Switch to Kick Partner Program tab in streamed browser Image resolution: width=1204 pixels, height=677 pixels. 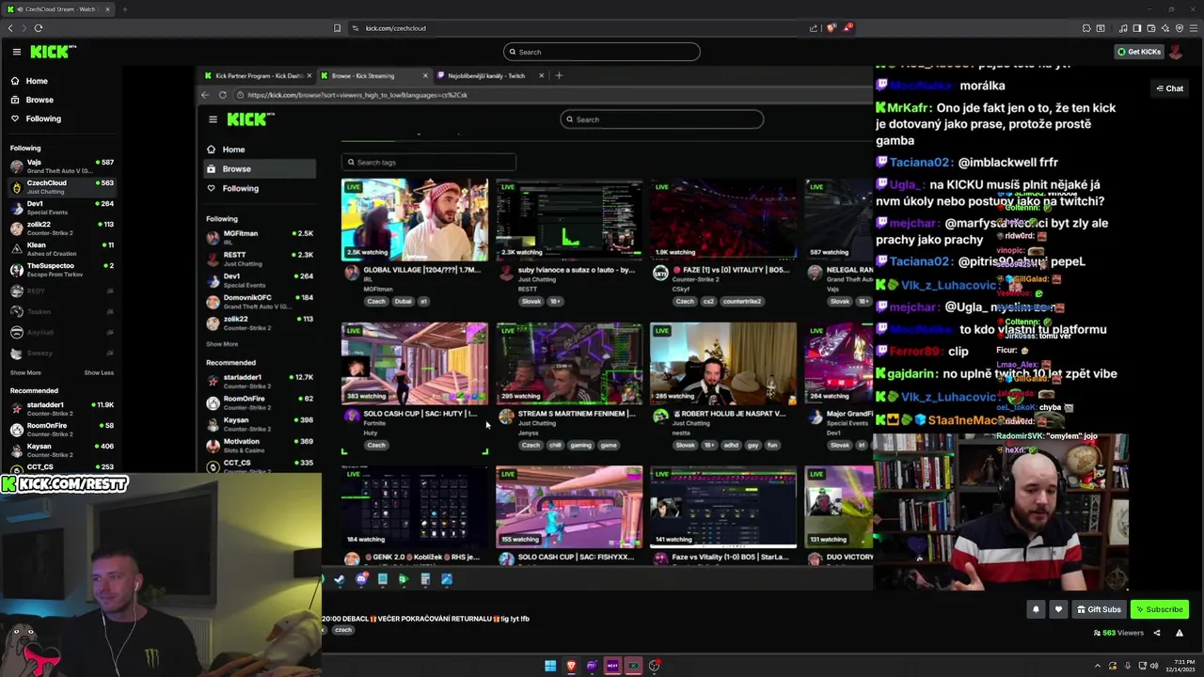257,75
